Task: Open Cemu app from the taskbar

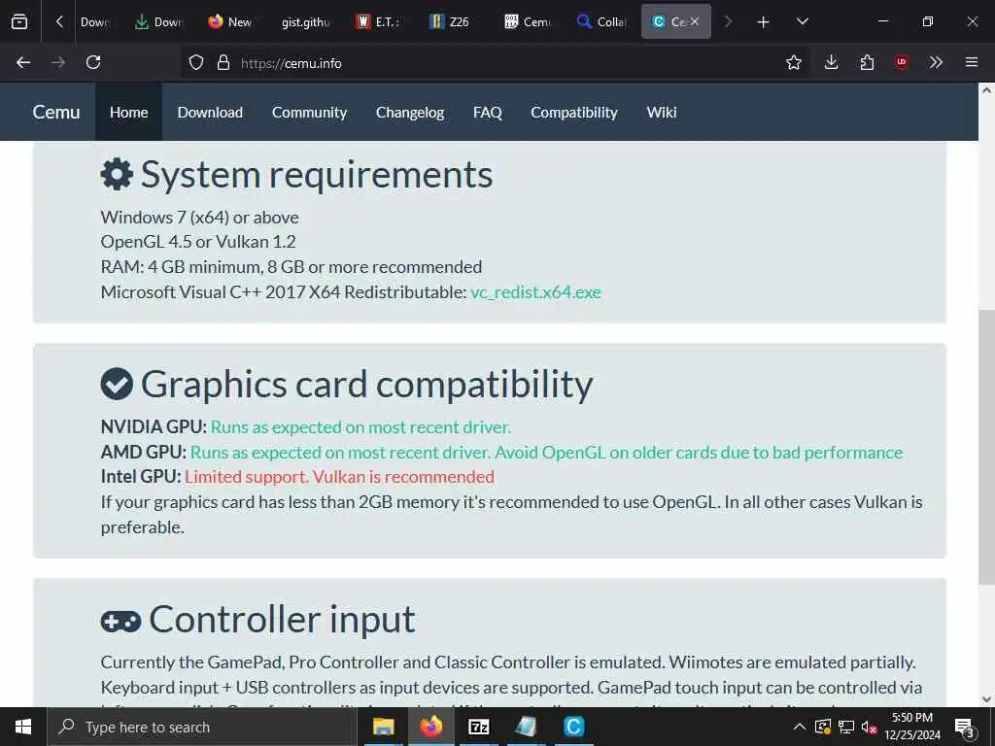Action: point(573,727)
